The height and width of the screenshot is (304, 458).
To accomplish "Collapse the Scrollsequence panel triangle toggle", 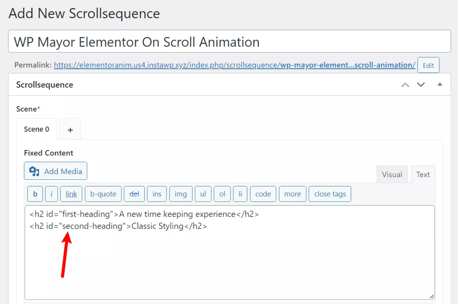I will (440, 84).
